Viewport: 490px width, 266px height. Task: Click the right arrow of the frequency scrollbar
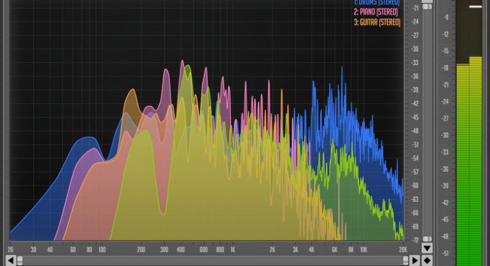414,260
